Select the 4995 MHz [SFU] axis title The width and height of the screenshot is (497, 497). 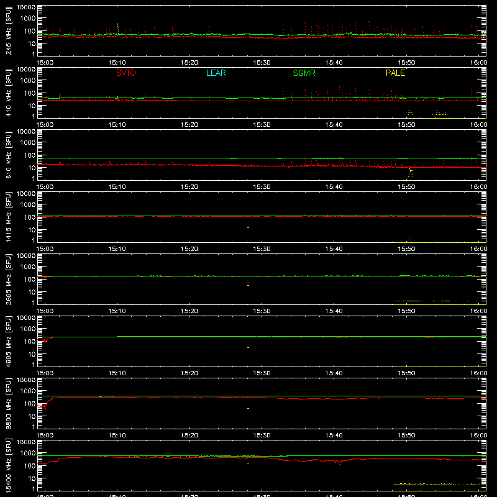tap(8, 341)
